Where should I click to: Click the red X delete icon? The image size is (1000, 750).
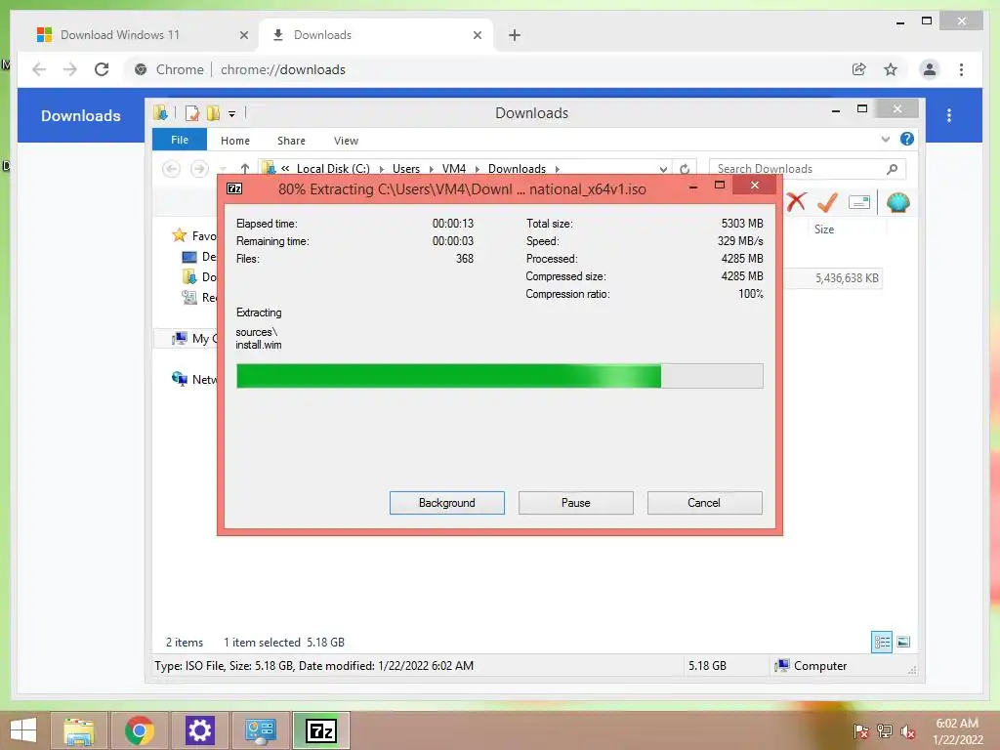796,202
